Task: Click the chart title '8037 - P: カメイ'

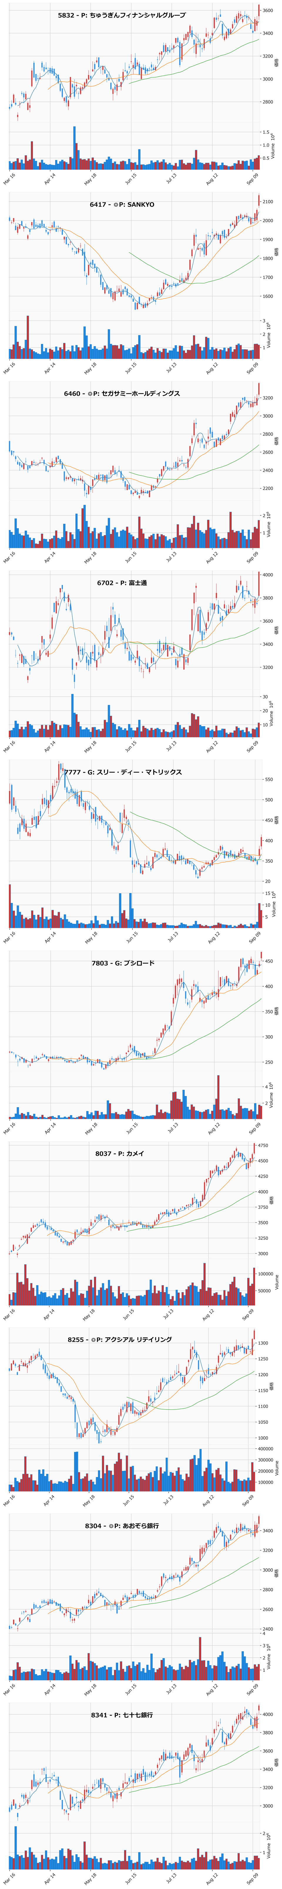Action: click(120, 1153)
